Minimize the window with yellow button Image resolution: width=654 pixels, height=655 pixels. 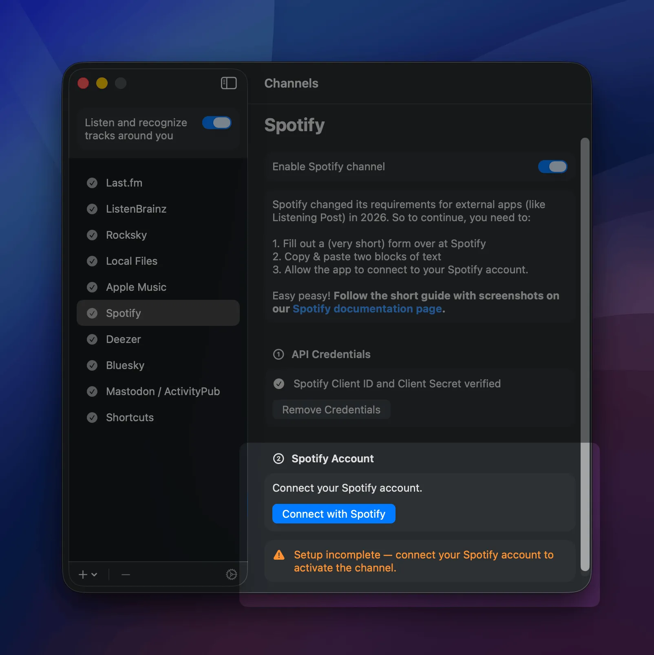point(102,83)
